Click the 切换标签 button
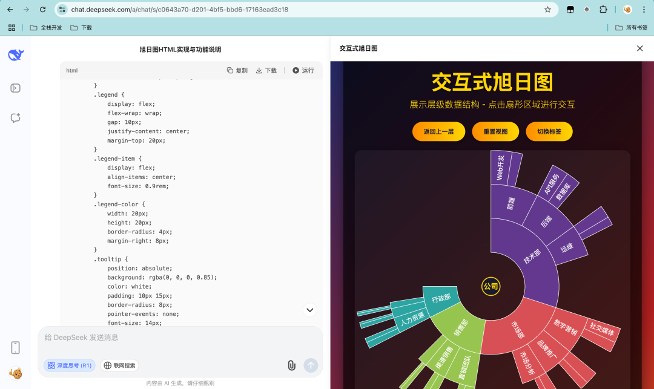This screenshot has height=389, width=654. (549, 132)
